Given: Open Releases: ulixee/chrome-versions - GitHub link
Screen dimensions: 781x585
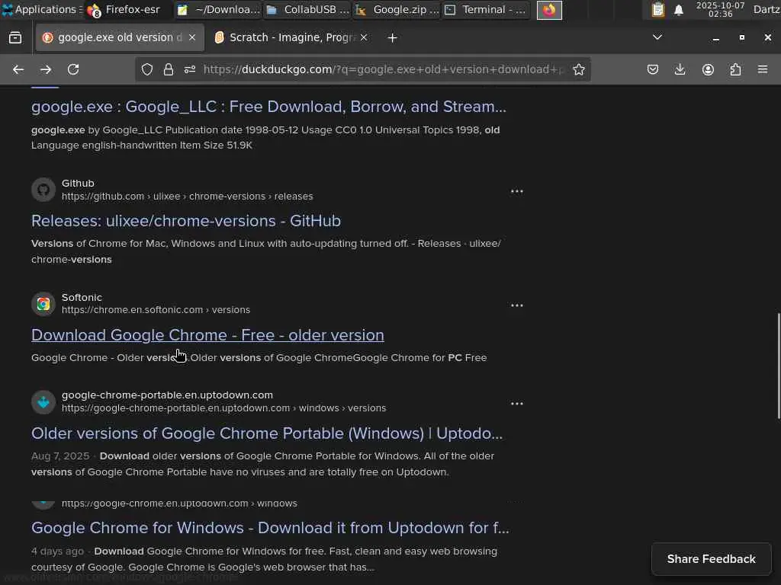Looking at the screenshot, I should 186,221.
